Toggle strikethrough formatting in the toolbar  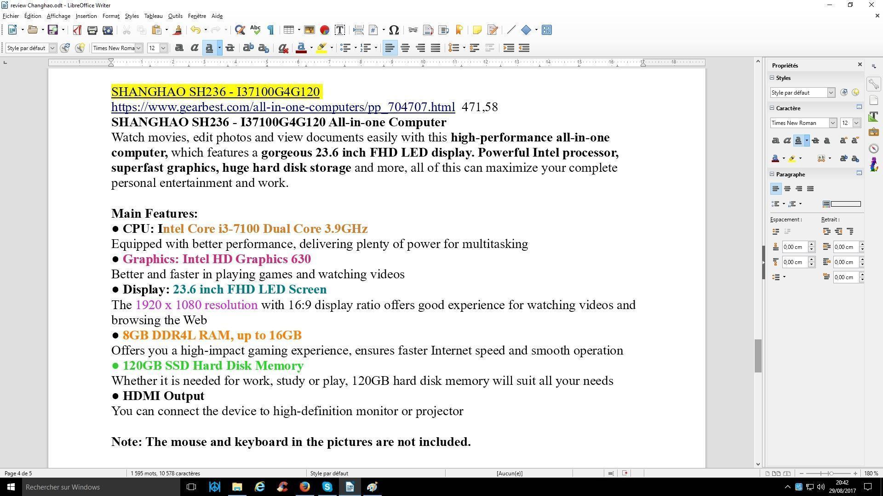230,48
